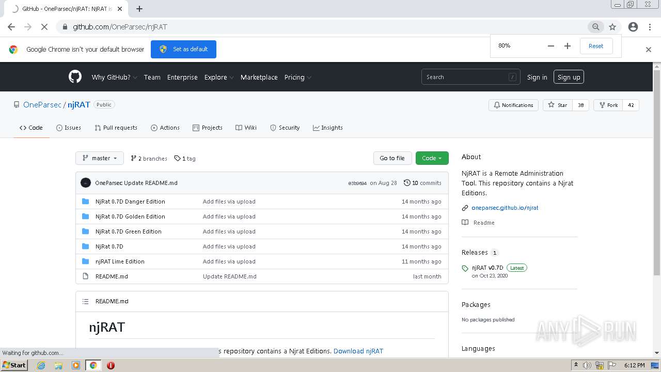
Task: Switch to Insights tab
Action: point(327,128)
